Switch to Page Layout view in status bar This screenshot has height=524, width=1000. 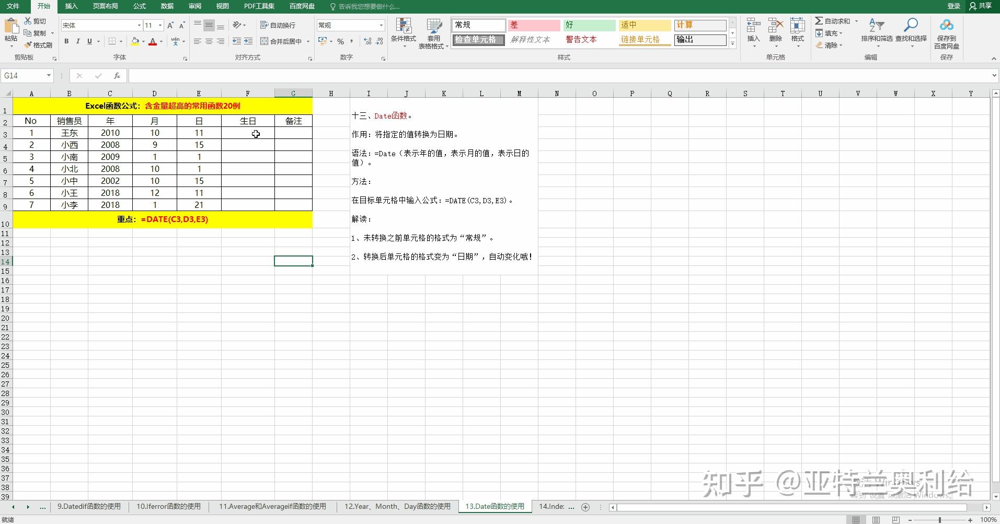click(876, 520)
